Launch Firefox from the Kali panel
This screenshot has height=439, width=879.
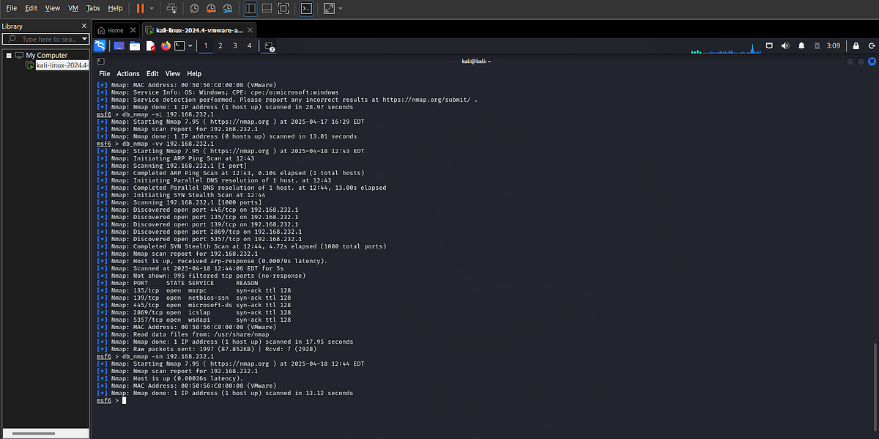pos(166,45)
